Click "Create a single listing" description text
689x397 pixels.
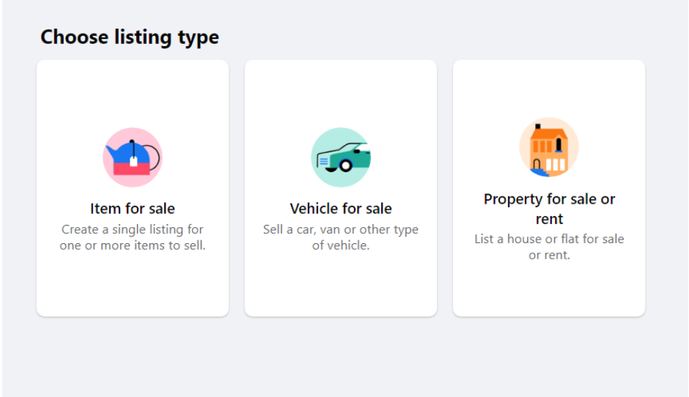[133, 237]
